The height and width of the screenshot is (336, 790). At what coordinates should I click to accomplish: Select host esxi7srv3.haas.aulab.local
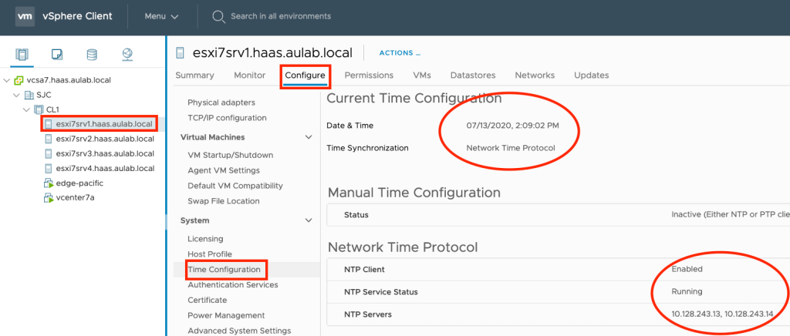105,153
